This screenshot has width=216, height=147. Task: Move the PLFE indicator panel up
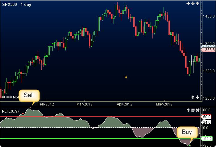[x=188, y=110]
